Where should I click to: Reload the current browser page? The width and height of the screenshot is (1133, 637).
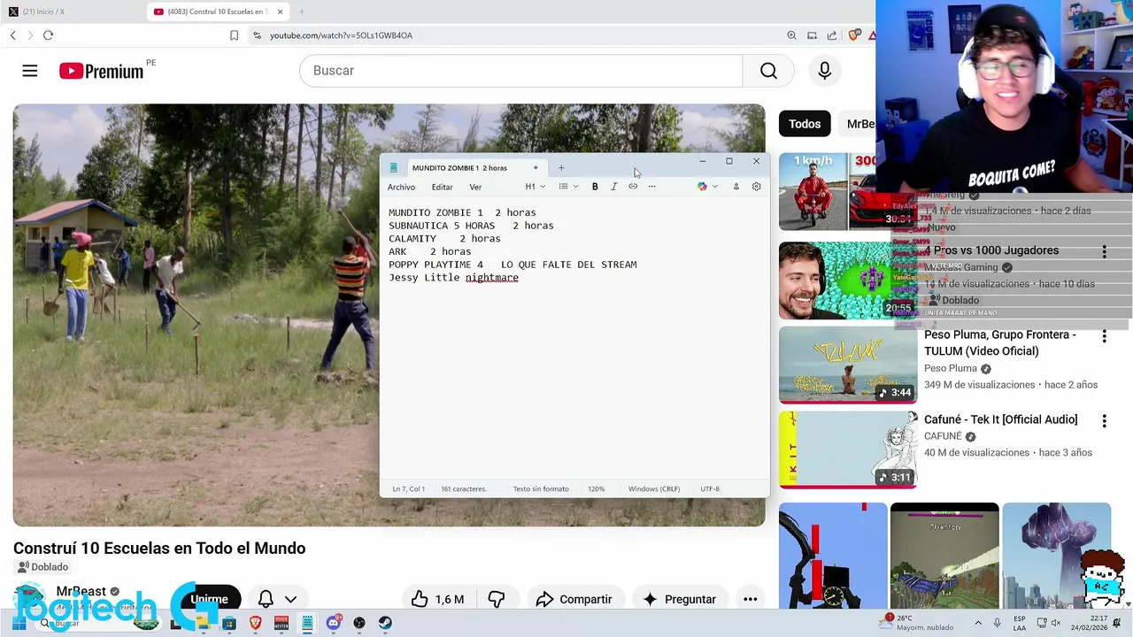coord(48,35)
